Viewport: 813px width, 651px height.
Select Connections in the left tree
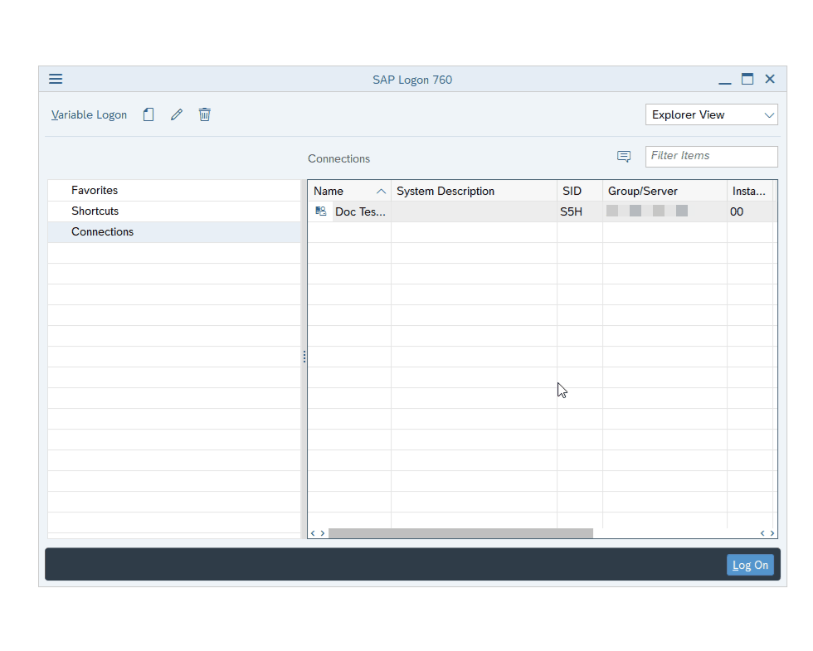pyautogui.click(x=102, y=232)
